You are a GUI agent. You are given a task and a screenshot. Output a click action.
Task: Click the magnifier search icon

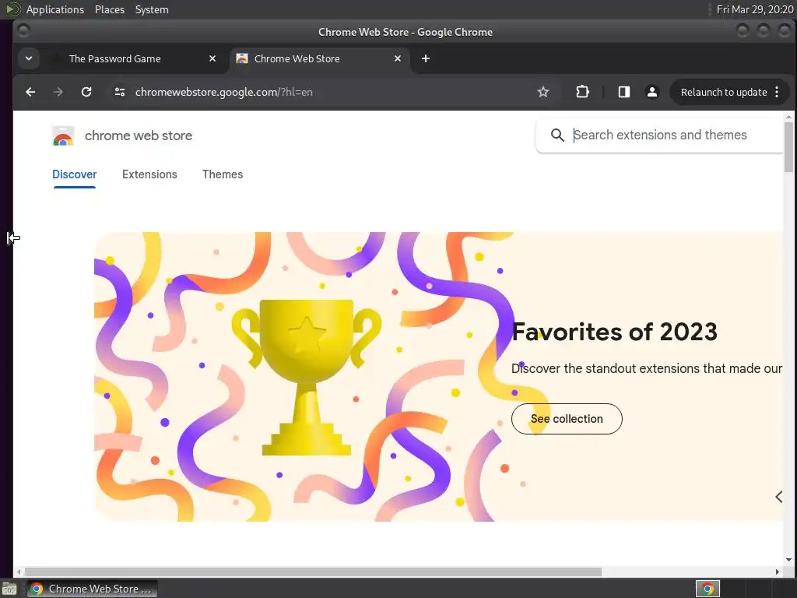point(557,135)
